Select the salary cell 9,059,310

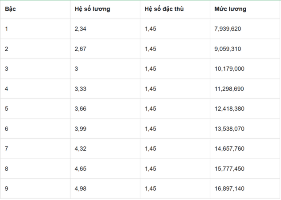point(228,49)
